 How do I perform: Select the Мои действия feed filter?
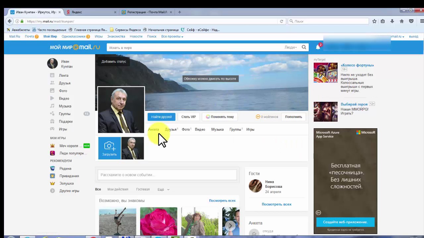[118, 189]
